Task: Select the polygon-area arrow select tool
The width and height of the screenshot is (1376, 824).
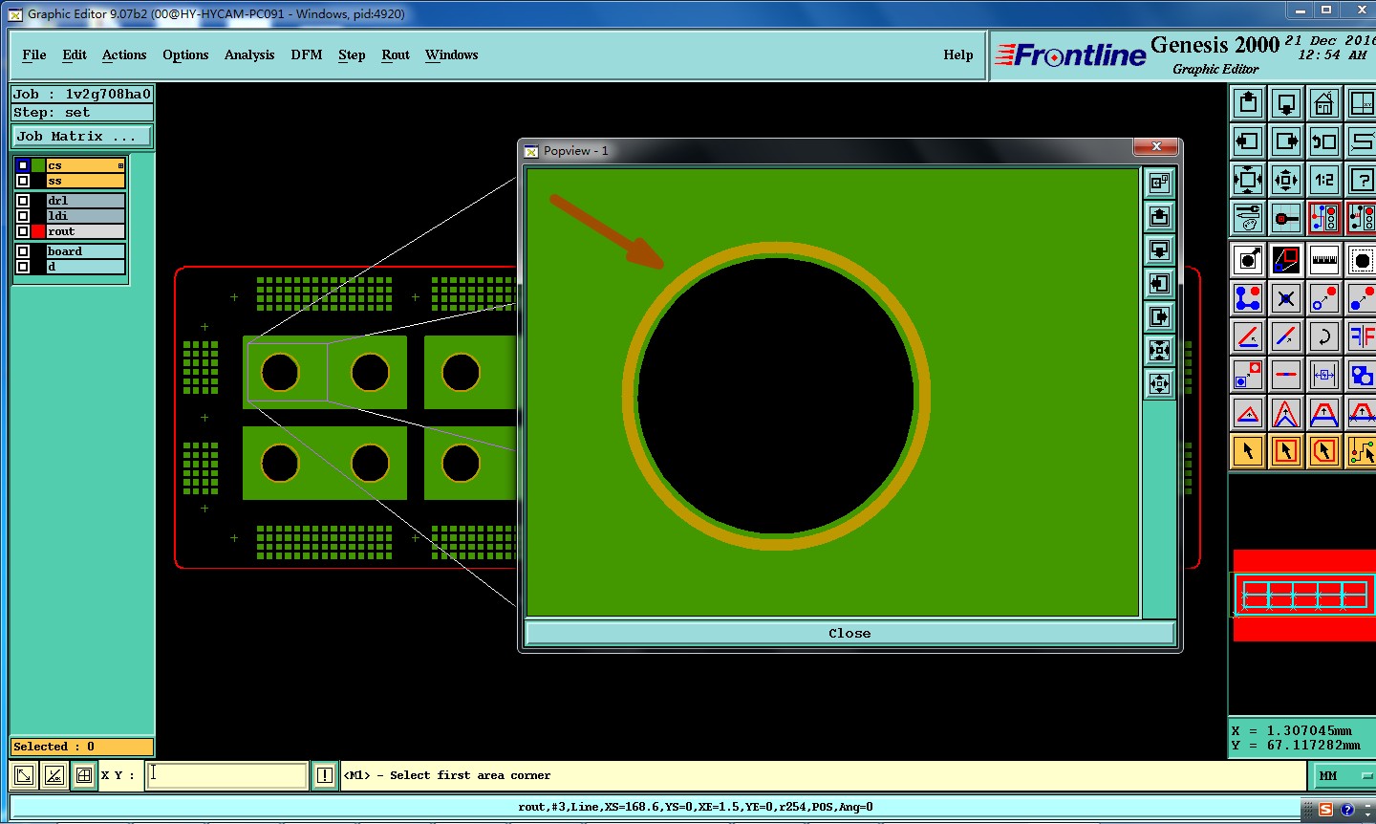Action: [1324, 451]
